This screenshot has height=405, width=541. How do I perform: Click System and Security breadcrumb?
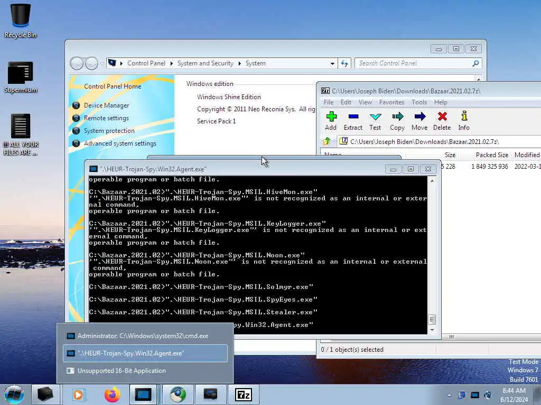206,63
